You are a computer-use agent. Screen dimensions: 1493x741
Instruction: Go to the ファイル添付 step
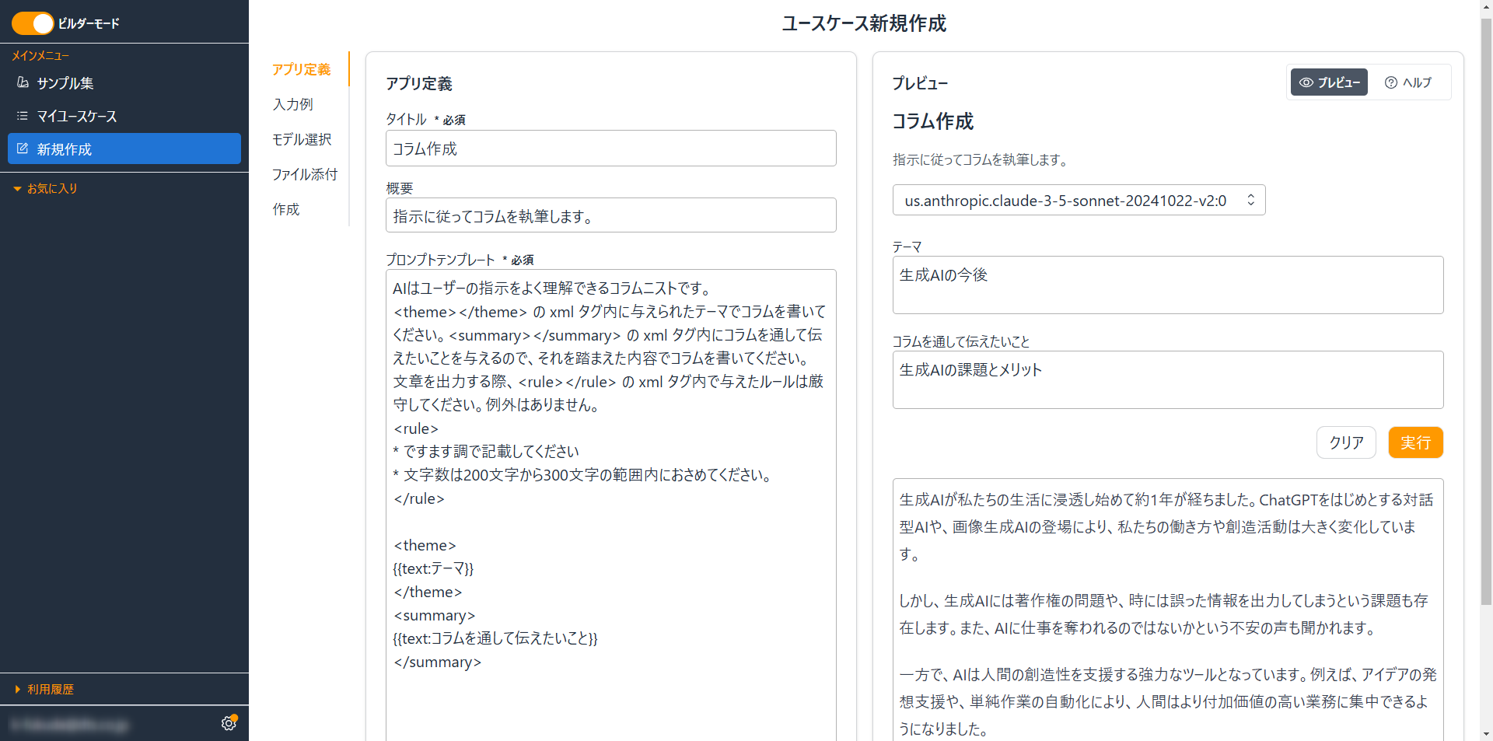click(x=305, y=174)
